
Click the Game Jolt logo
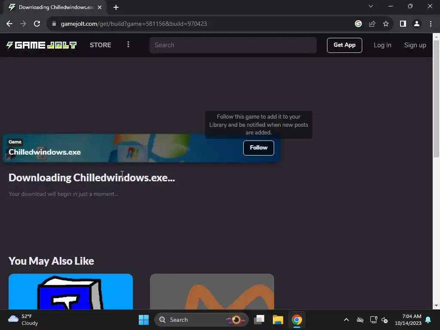click(x=42, y=45)
